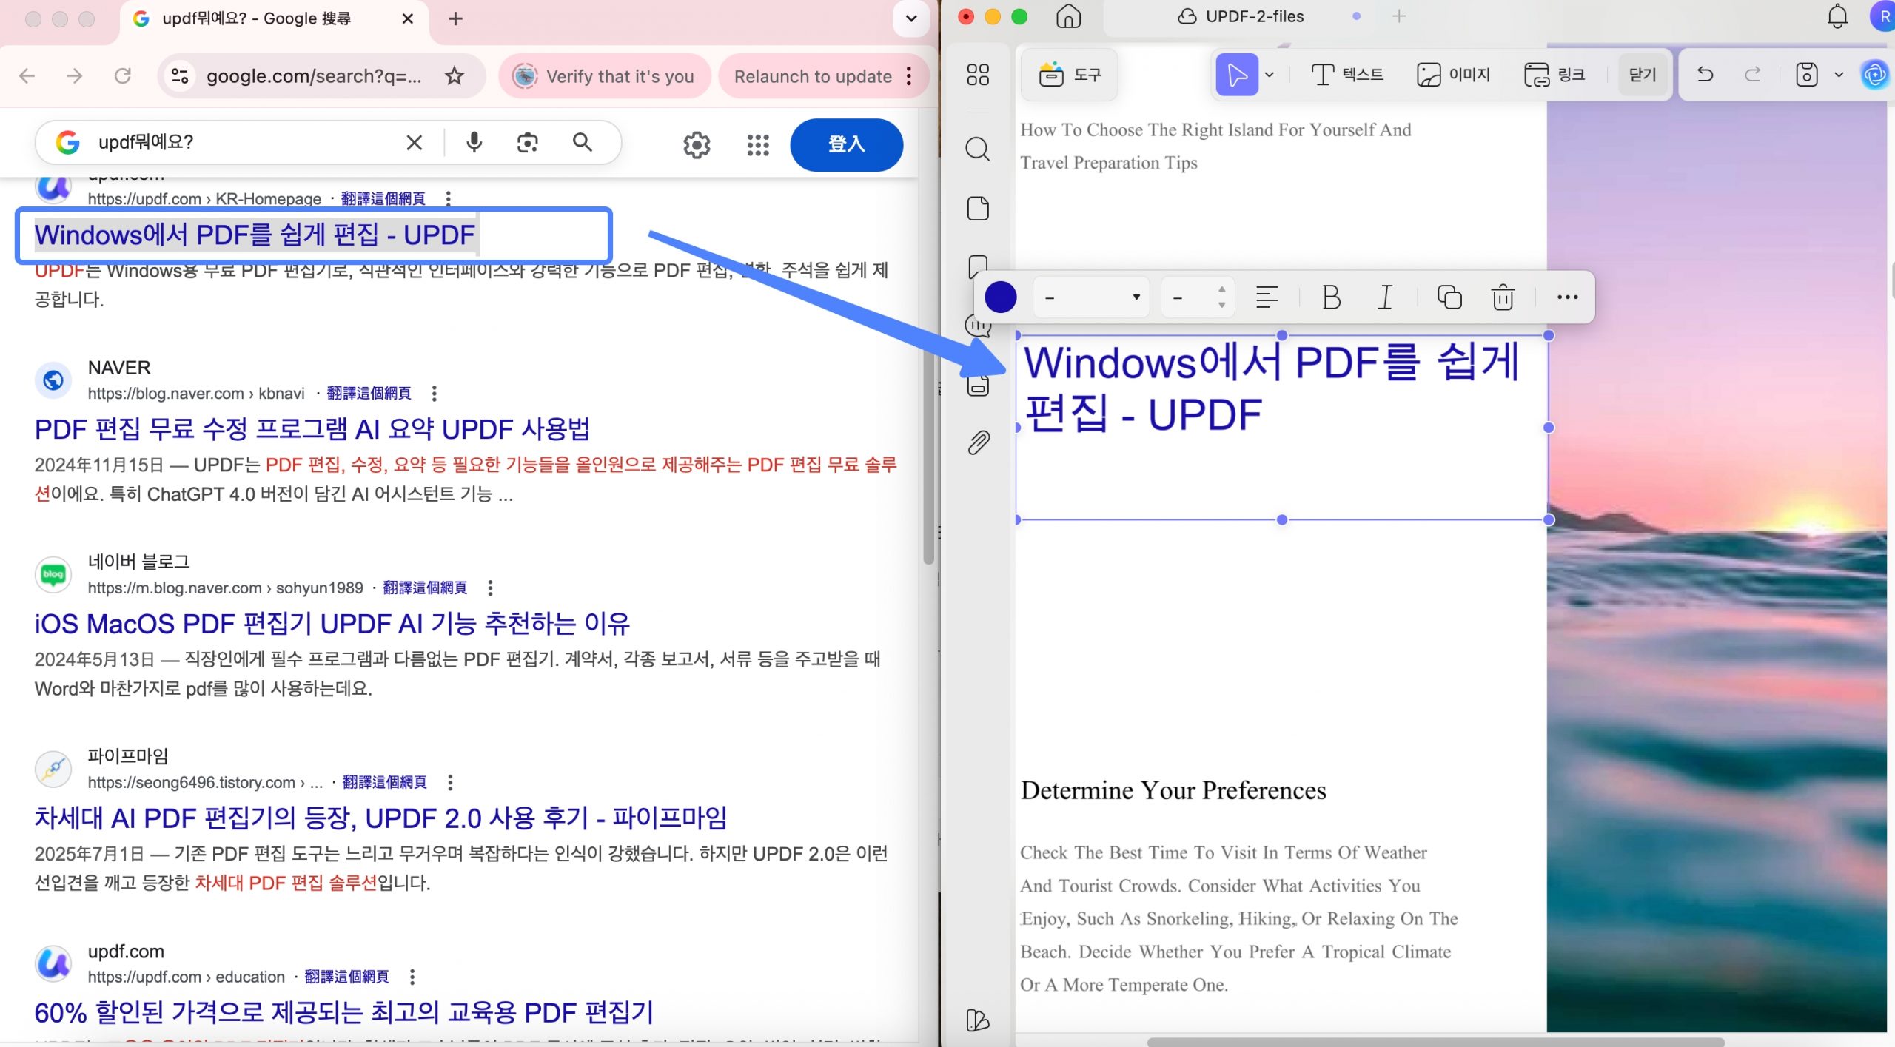Image resolution: width=1895 pixels, height=1047 pixels.
Task: Add a new tab in UPDF
Action: point(1398,16)
